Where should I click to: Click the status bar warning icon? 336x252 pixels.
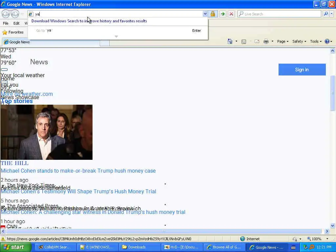click(3, 239)
